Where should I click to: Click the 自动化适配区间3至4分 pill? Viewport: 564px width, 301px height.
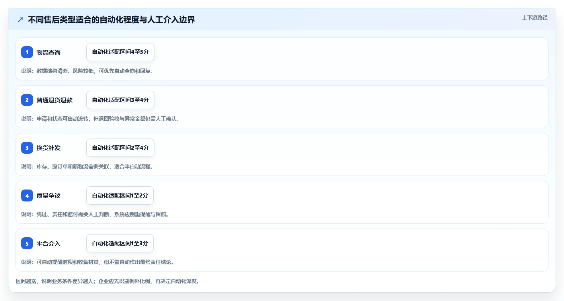pyautogui.click(x=120, y=100)
